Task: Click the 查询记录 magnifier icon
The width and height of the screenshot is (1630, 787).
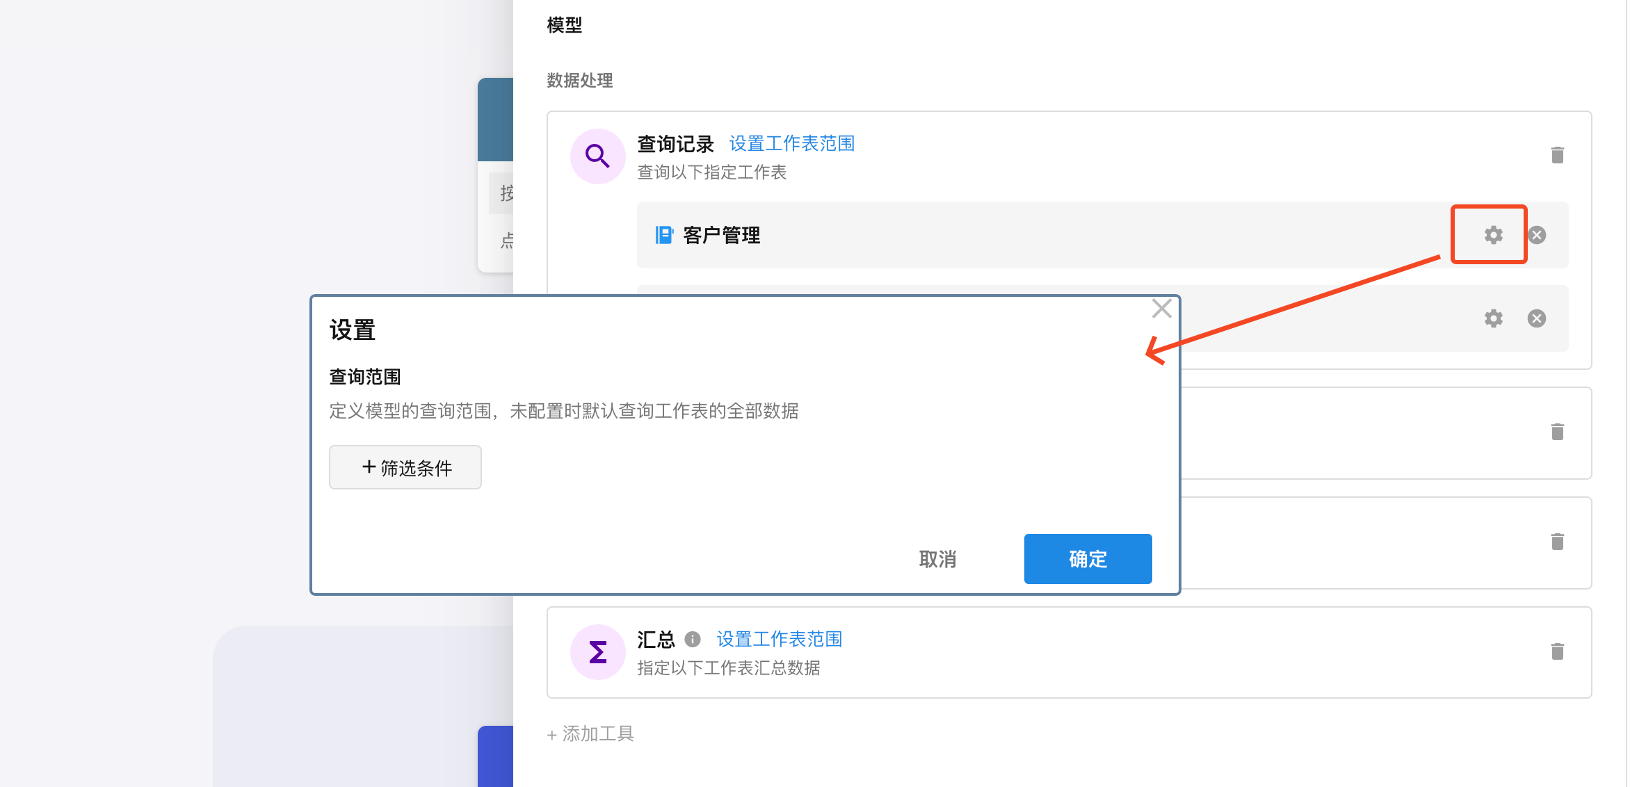Action: tap(597, 156)
